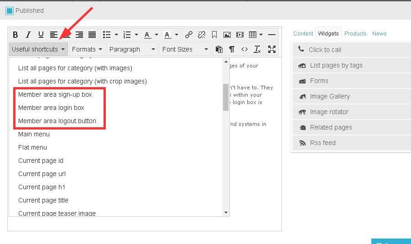Click the Rss feed widget
The image size is (411, 244).
coord(323,143)
